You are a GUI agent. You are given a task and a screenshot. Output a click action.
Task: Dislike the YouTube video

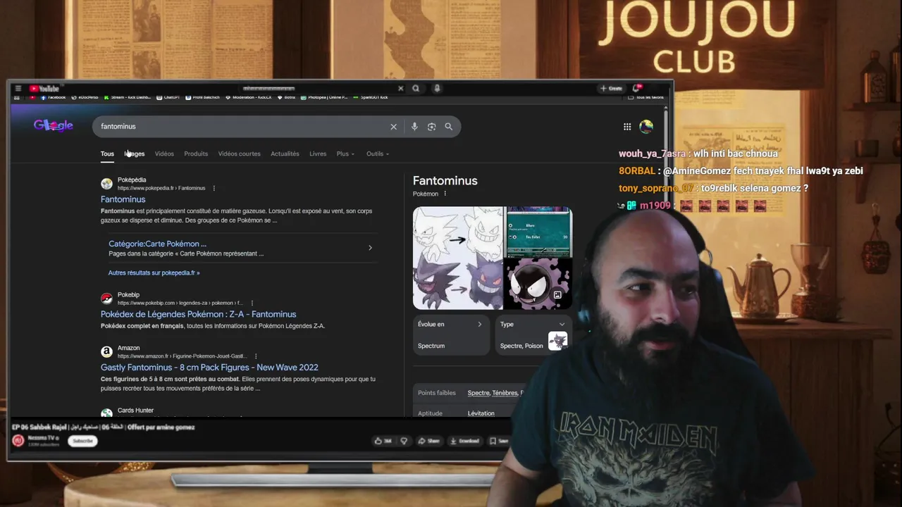point(404,441)
